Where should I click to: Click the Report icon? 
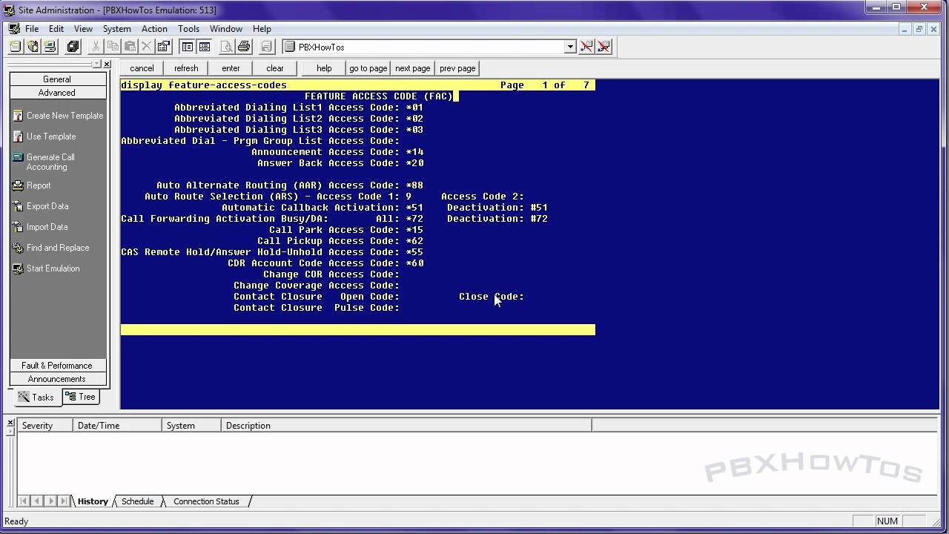pyautogui.click(x=18, y=185)
